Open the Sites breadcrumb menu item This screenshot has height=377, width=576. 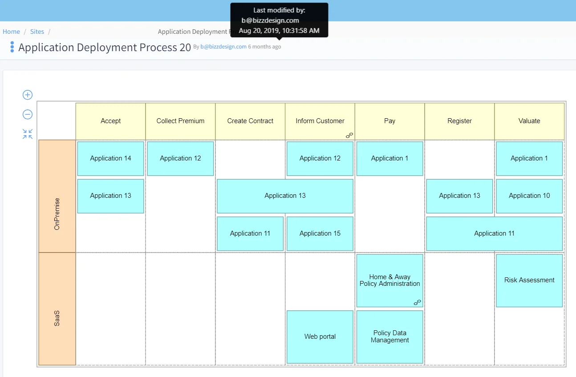coord(37,32)
